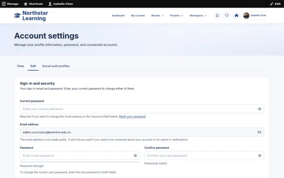Go to home via house icon
The height and width of the screenshot is (178, 284).
(237, 15)
